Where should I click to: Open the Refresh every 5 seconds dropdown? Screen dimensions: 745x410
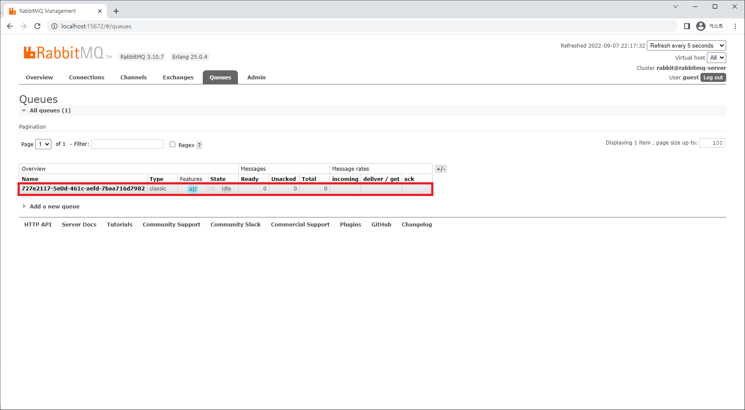coord(686,45)
